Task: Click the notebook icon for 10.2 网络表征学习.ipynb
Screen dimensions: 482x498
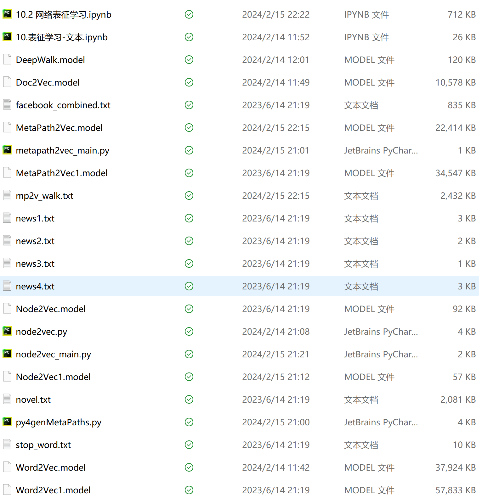Action: pyautogui.click(x=7, y=14)
